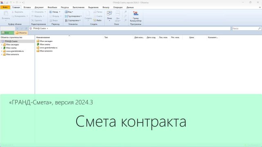Collapse the ribbon with the chevron
262x147 pixels.
coord(260,7)
